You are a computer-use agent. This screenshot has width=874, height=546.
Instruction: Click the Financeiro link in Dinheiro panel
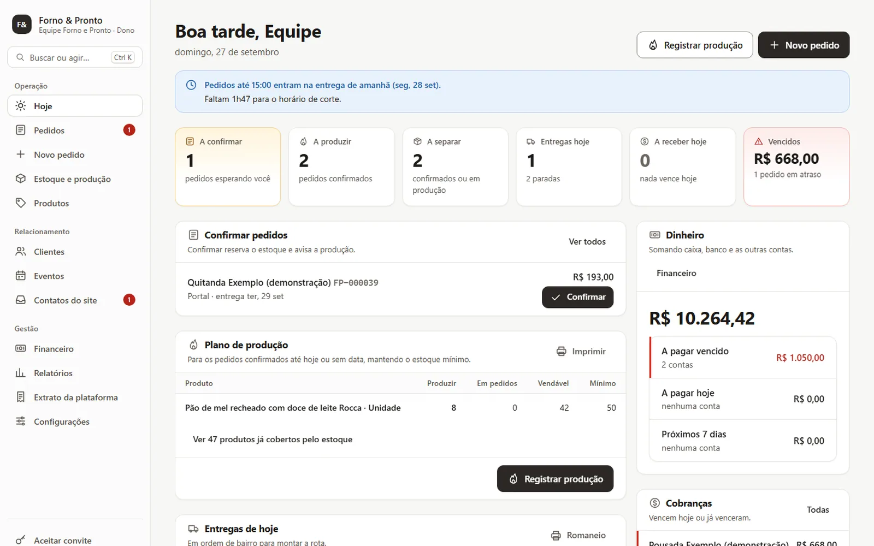click(x=676, y=273)
